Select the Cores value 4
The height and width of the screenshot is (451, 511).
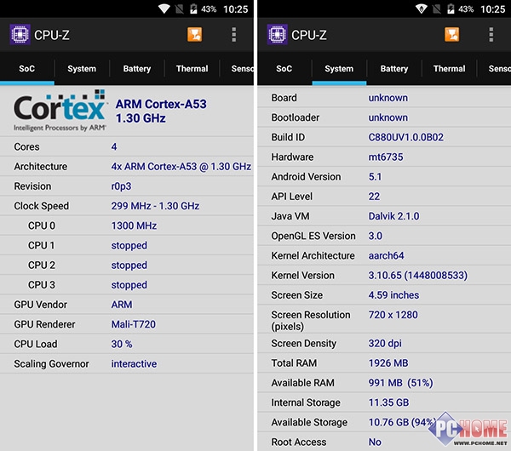(x=114, y=147)
